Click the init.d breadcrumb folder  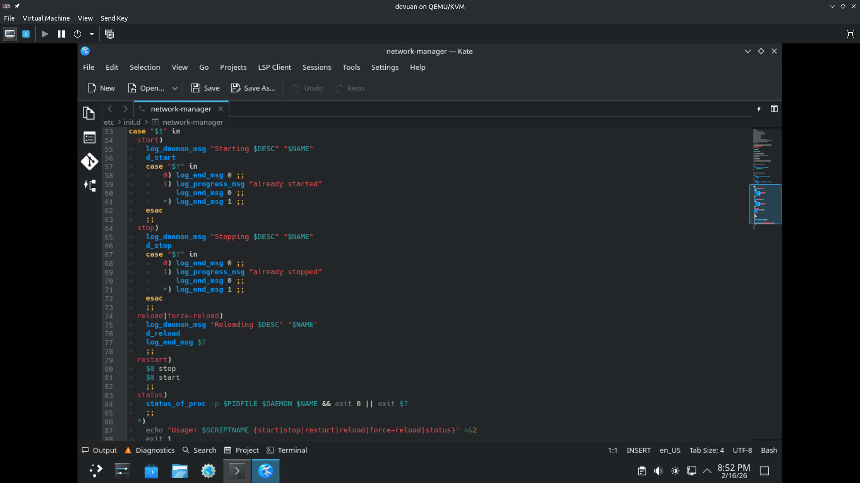tap(132, 122)
